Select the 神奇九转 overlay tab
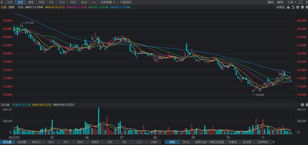 [201, 142]
